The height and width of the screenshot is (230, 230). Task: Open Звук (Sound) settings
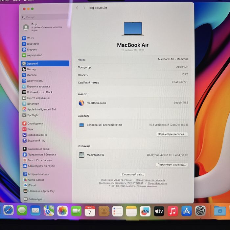point(28,129)
